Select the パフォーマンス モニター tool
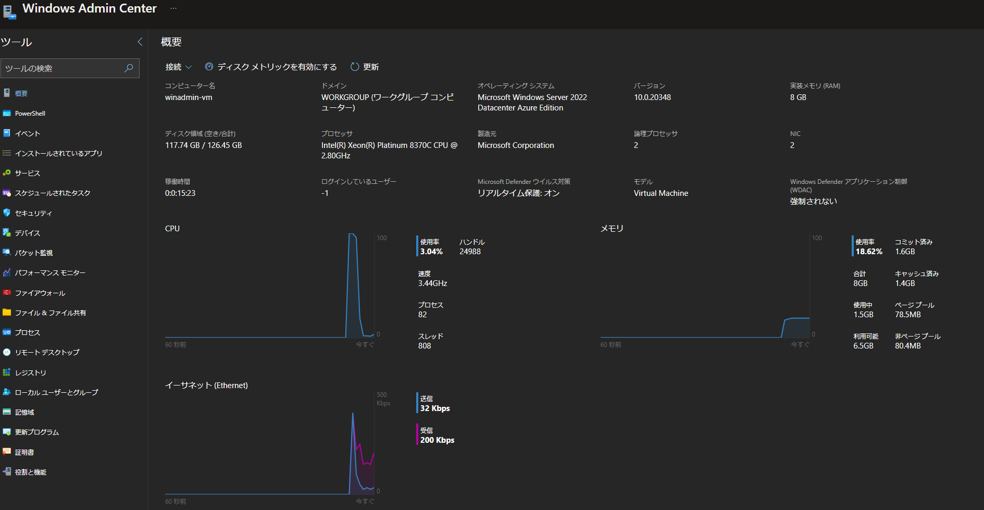 [51, 272]
